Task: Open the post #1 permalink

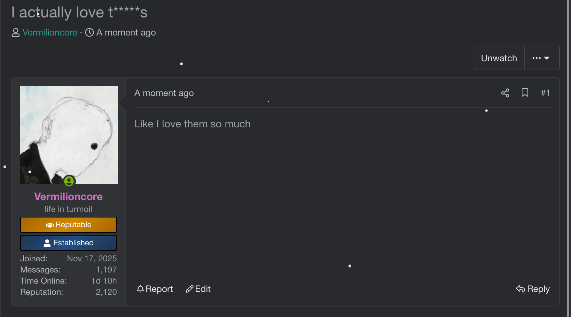Action: tap(545, 93)
